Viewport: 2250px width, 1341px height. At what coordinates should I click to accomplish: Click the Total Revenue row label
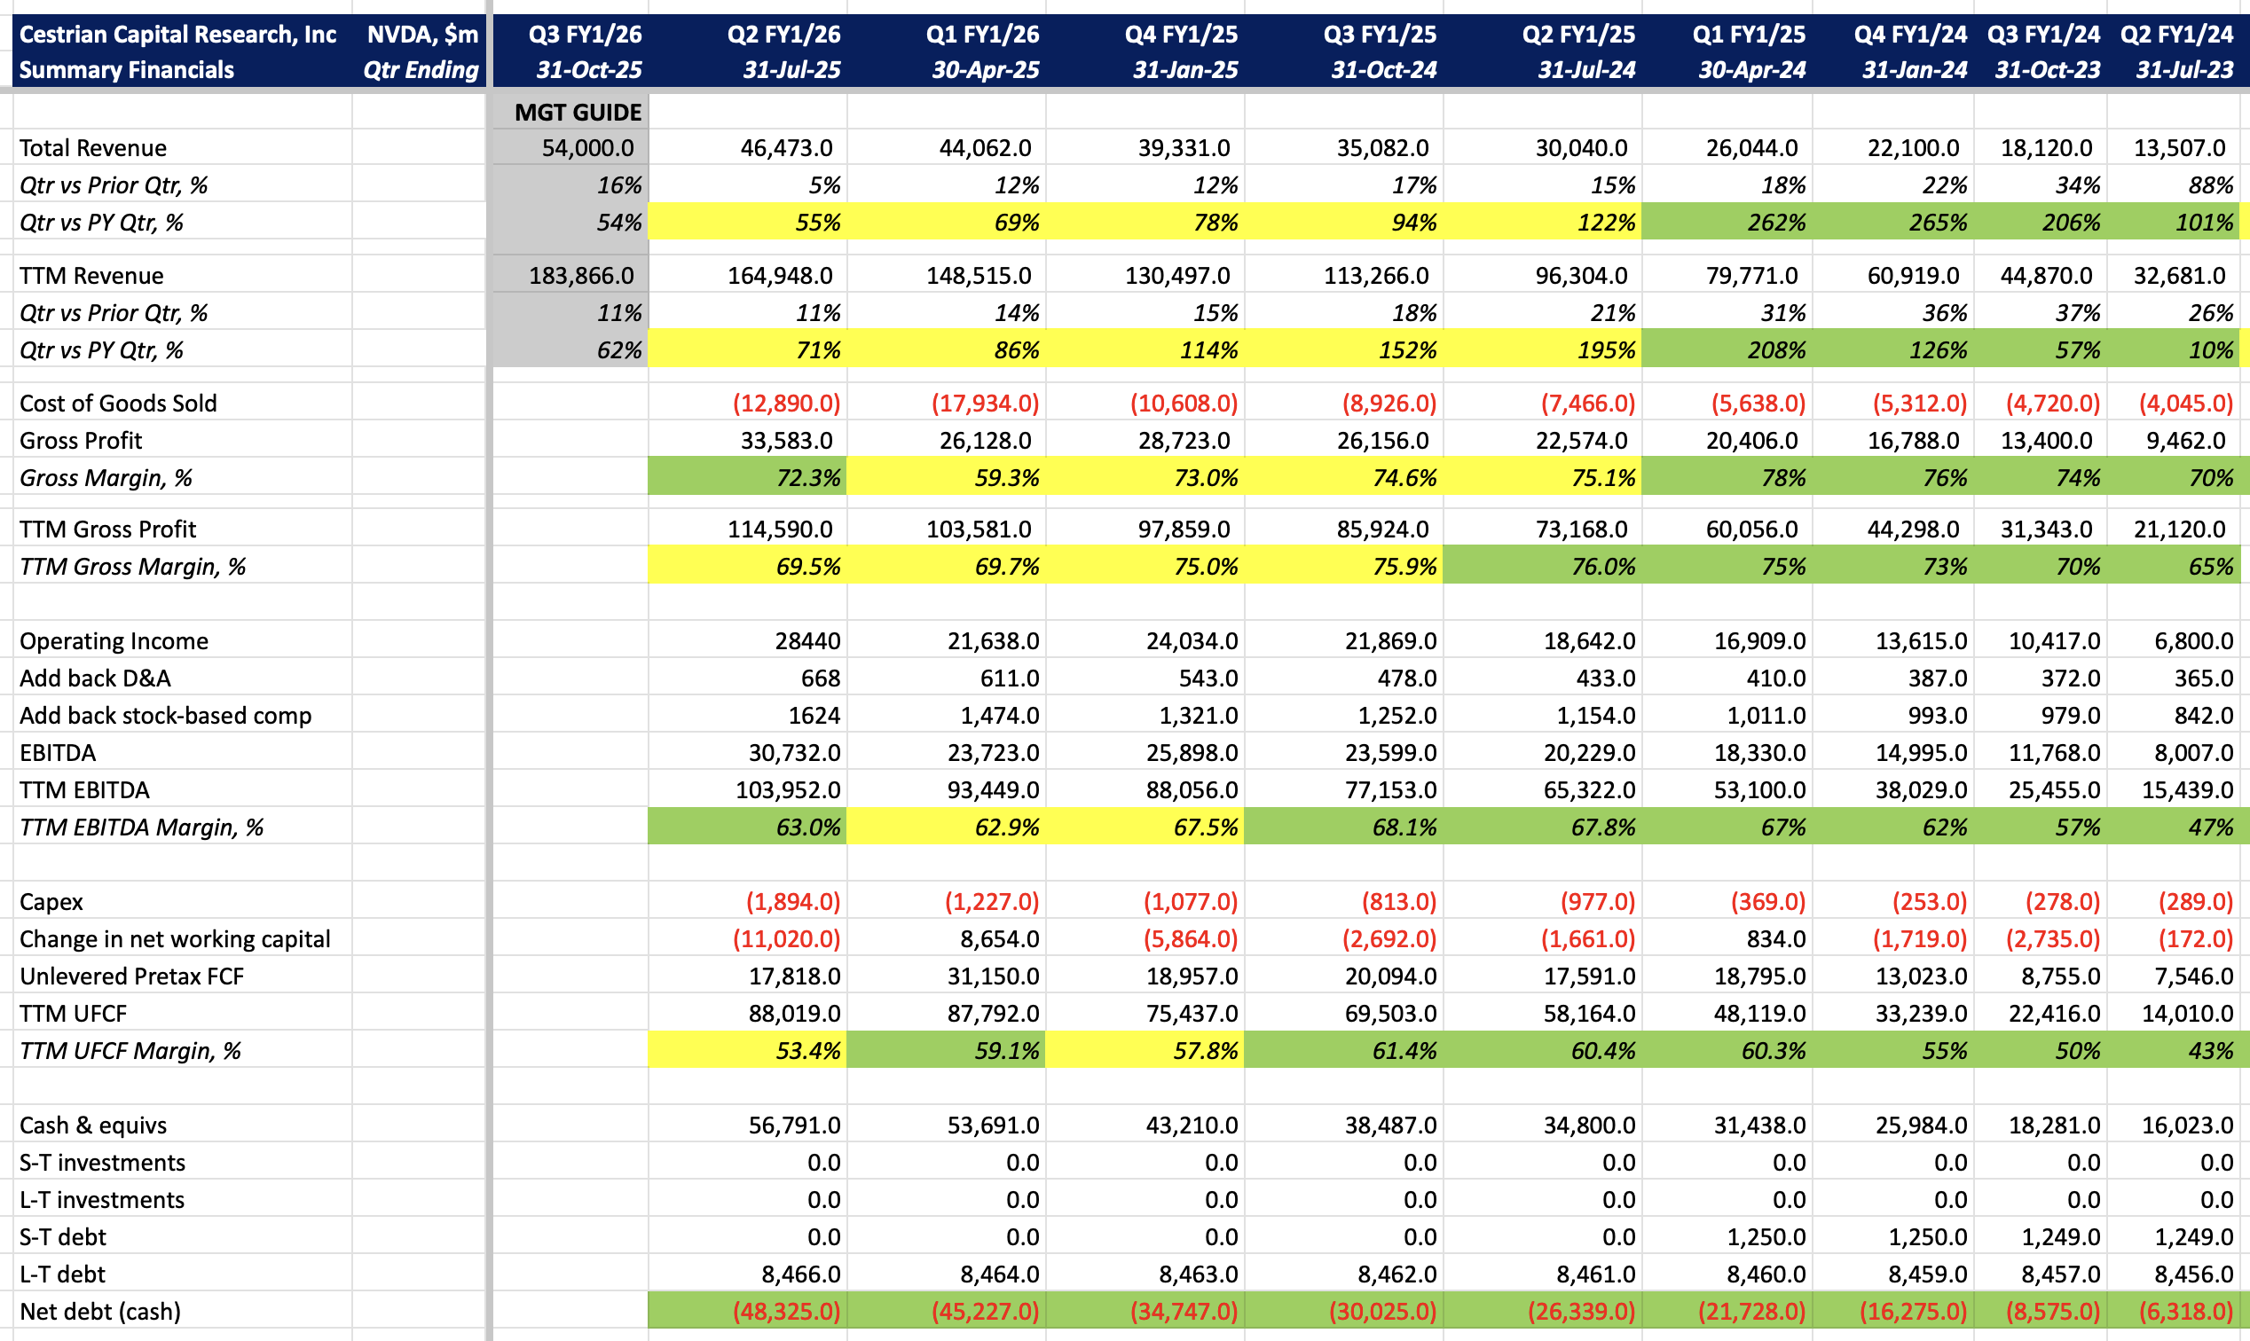point(93,147)
